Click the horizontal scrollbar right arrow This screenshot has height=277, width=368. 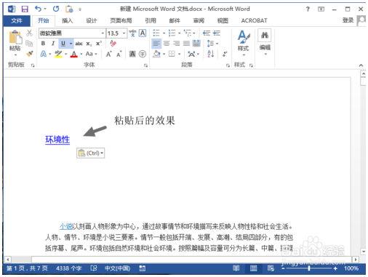356,260
